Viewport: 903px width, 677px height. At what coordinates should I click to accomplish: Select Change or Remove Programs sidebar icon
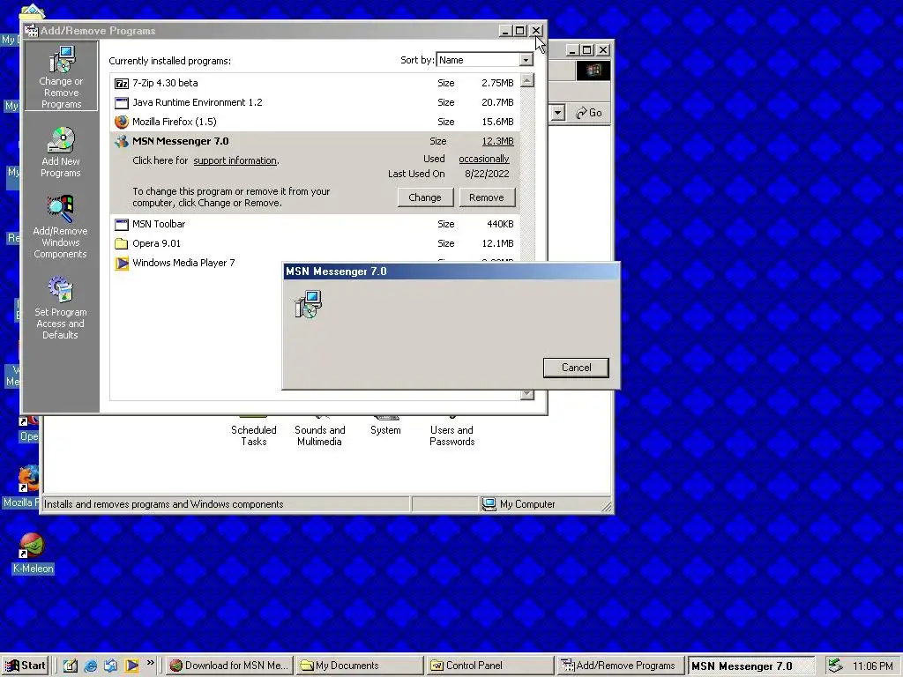click(x=61, y=76)
